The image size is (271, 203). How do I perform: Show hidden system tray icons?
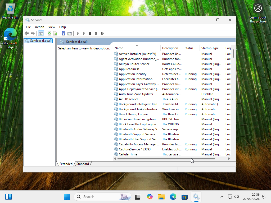(222, 197)
